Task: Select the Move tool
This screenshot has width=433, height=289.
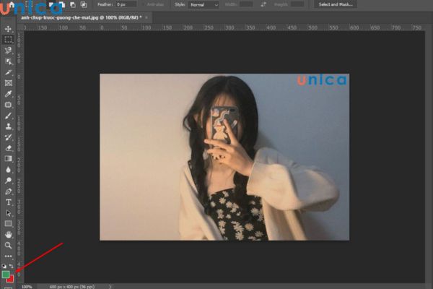Action: point(8,29)
